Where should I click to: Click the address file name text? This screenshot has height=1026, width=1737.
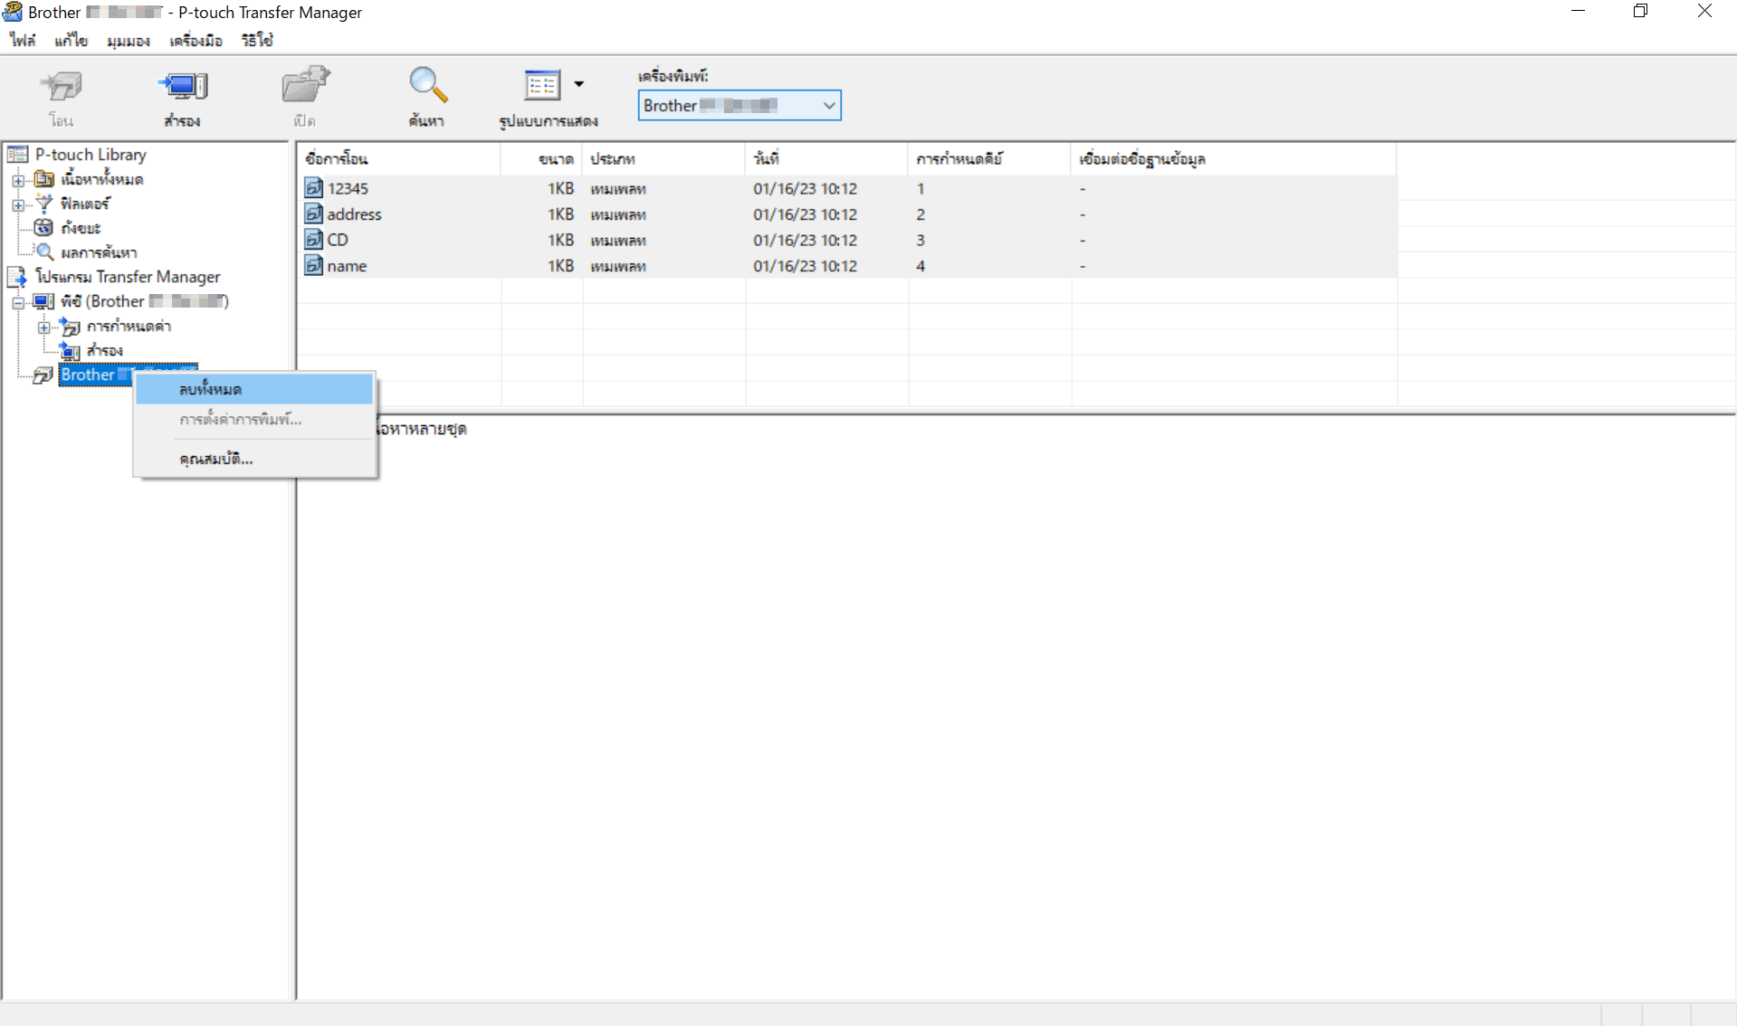354,214
